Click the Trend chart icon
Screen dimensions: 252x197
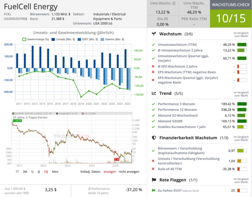(x=154, y=93)
